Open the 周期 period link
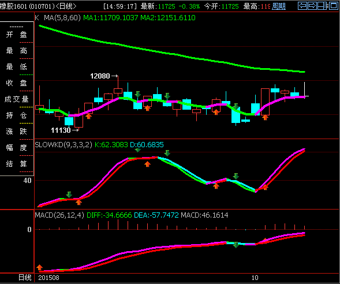 tap(279, 6)
